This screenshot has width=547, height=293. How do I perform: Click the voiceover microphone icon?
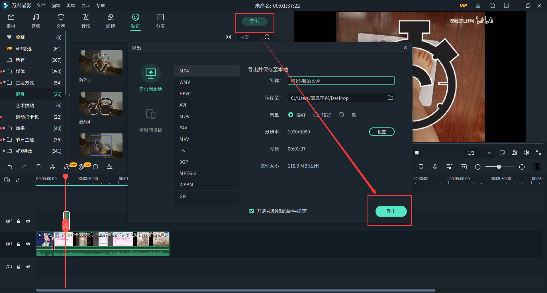pos(435,167)
